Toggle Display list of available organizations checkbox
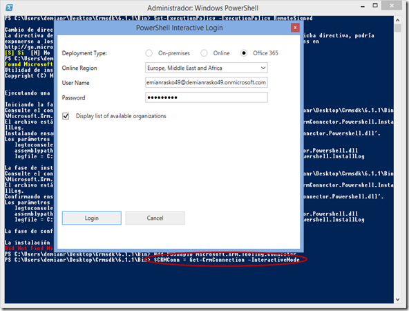This screenshot has height=311, width=409. pos(66,116)
